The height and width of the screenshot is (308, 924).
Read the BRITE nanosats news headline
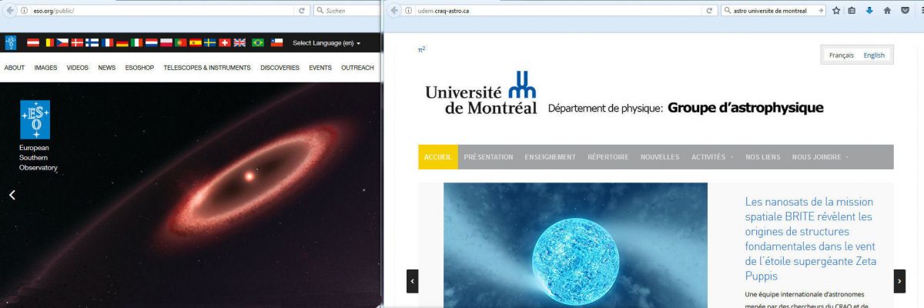[810, 239]
